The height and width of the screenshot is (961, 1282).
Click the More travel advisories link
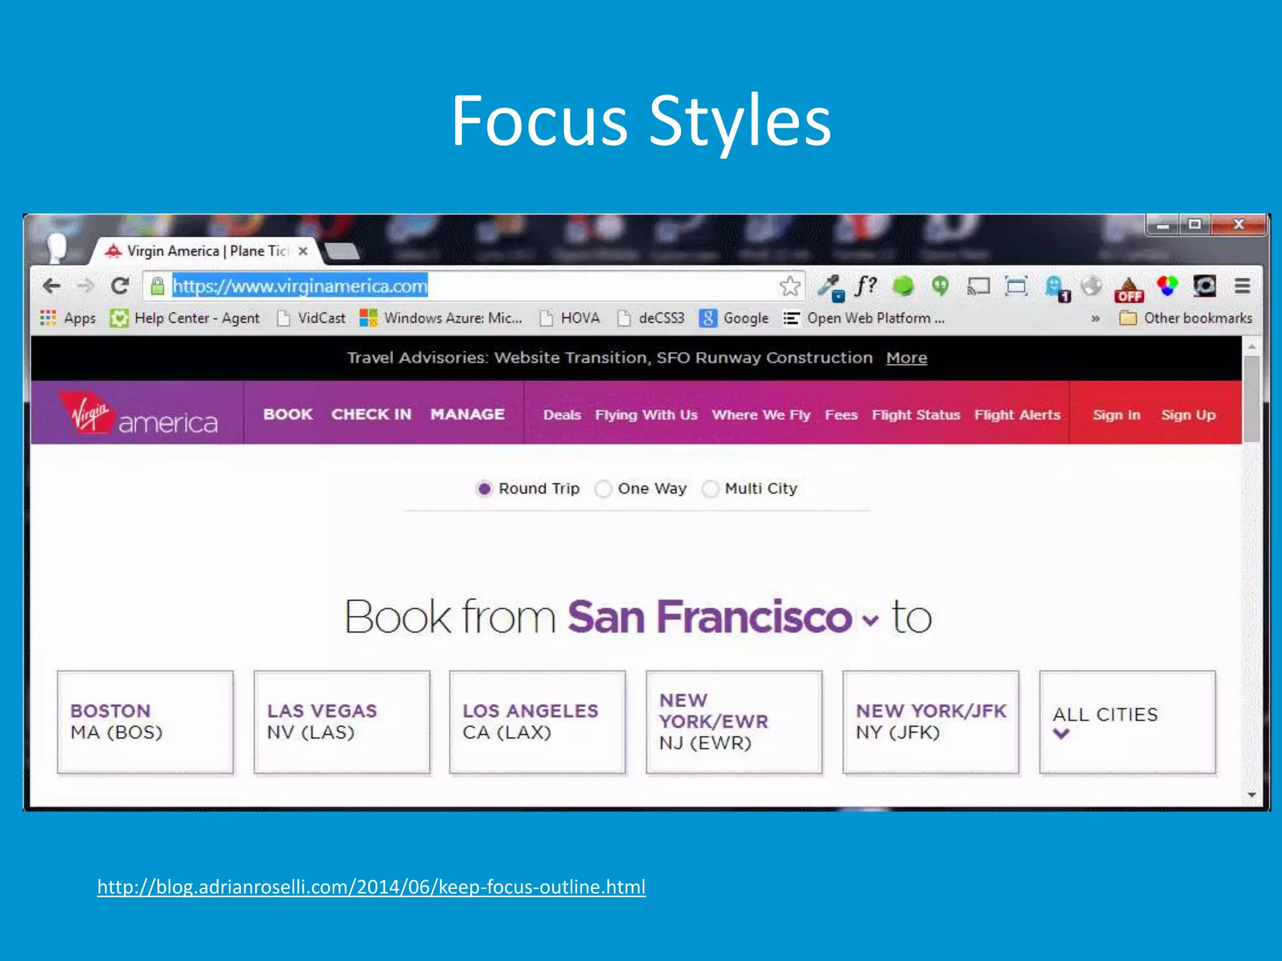tap(906, 358)
